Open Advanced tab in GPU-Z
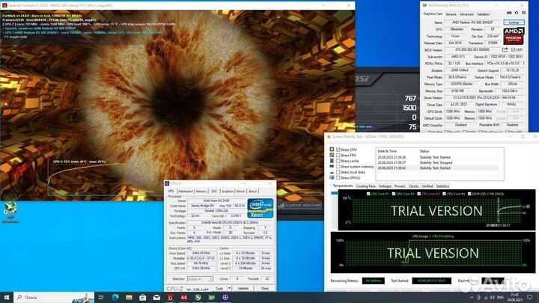 (466, 14)
